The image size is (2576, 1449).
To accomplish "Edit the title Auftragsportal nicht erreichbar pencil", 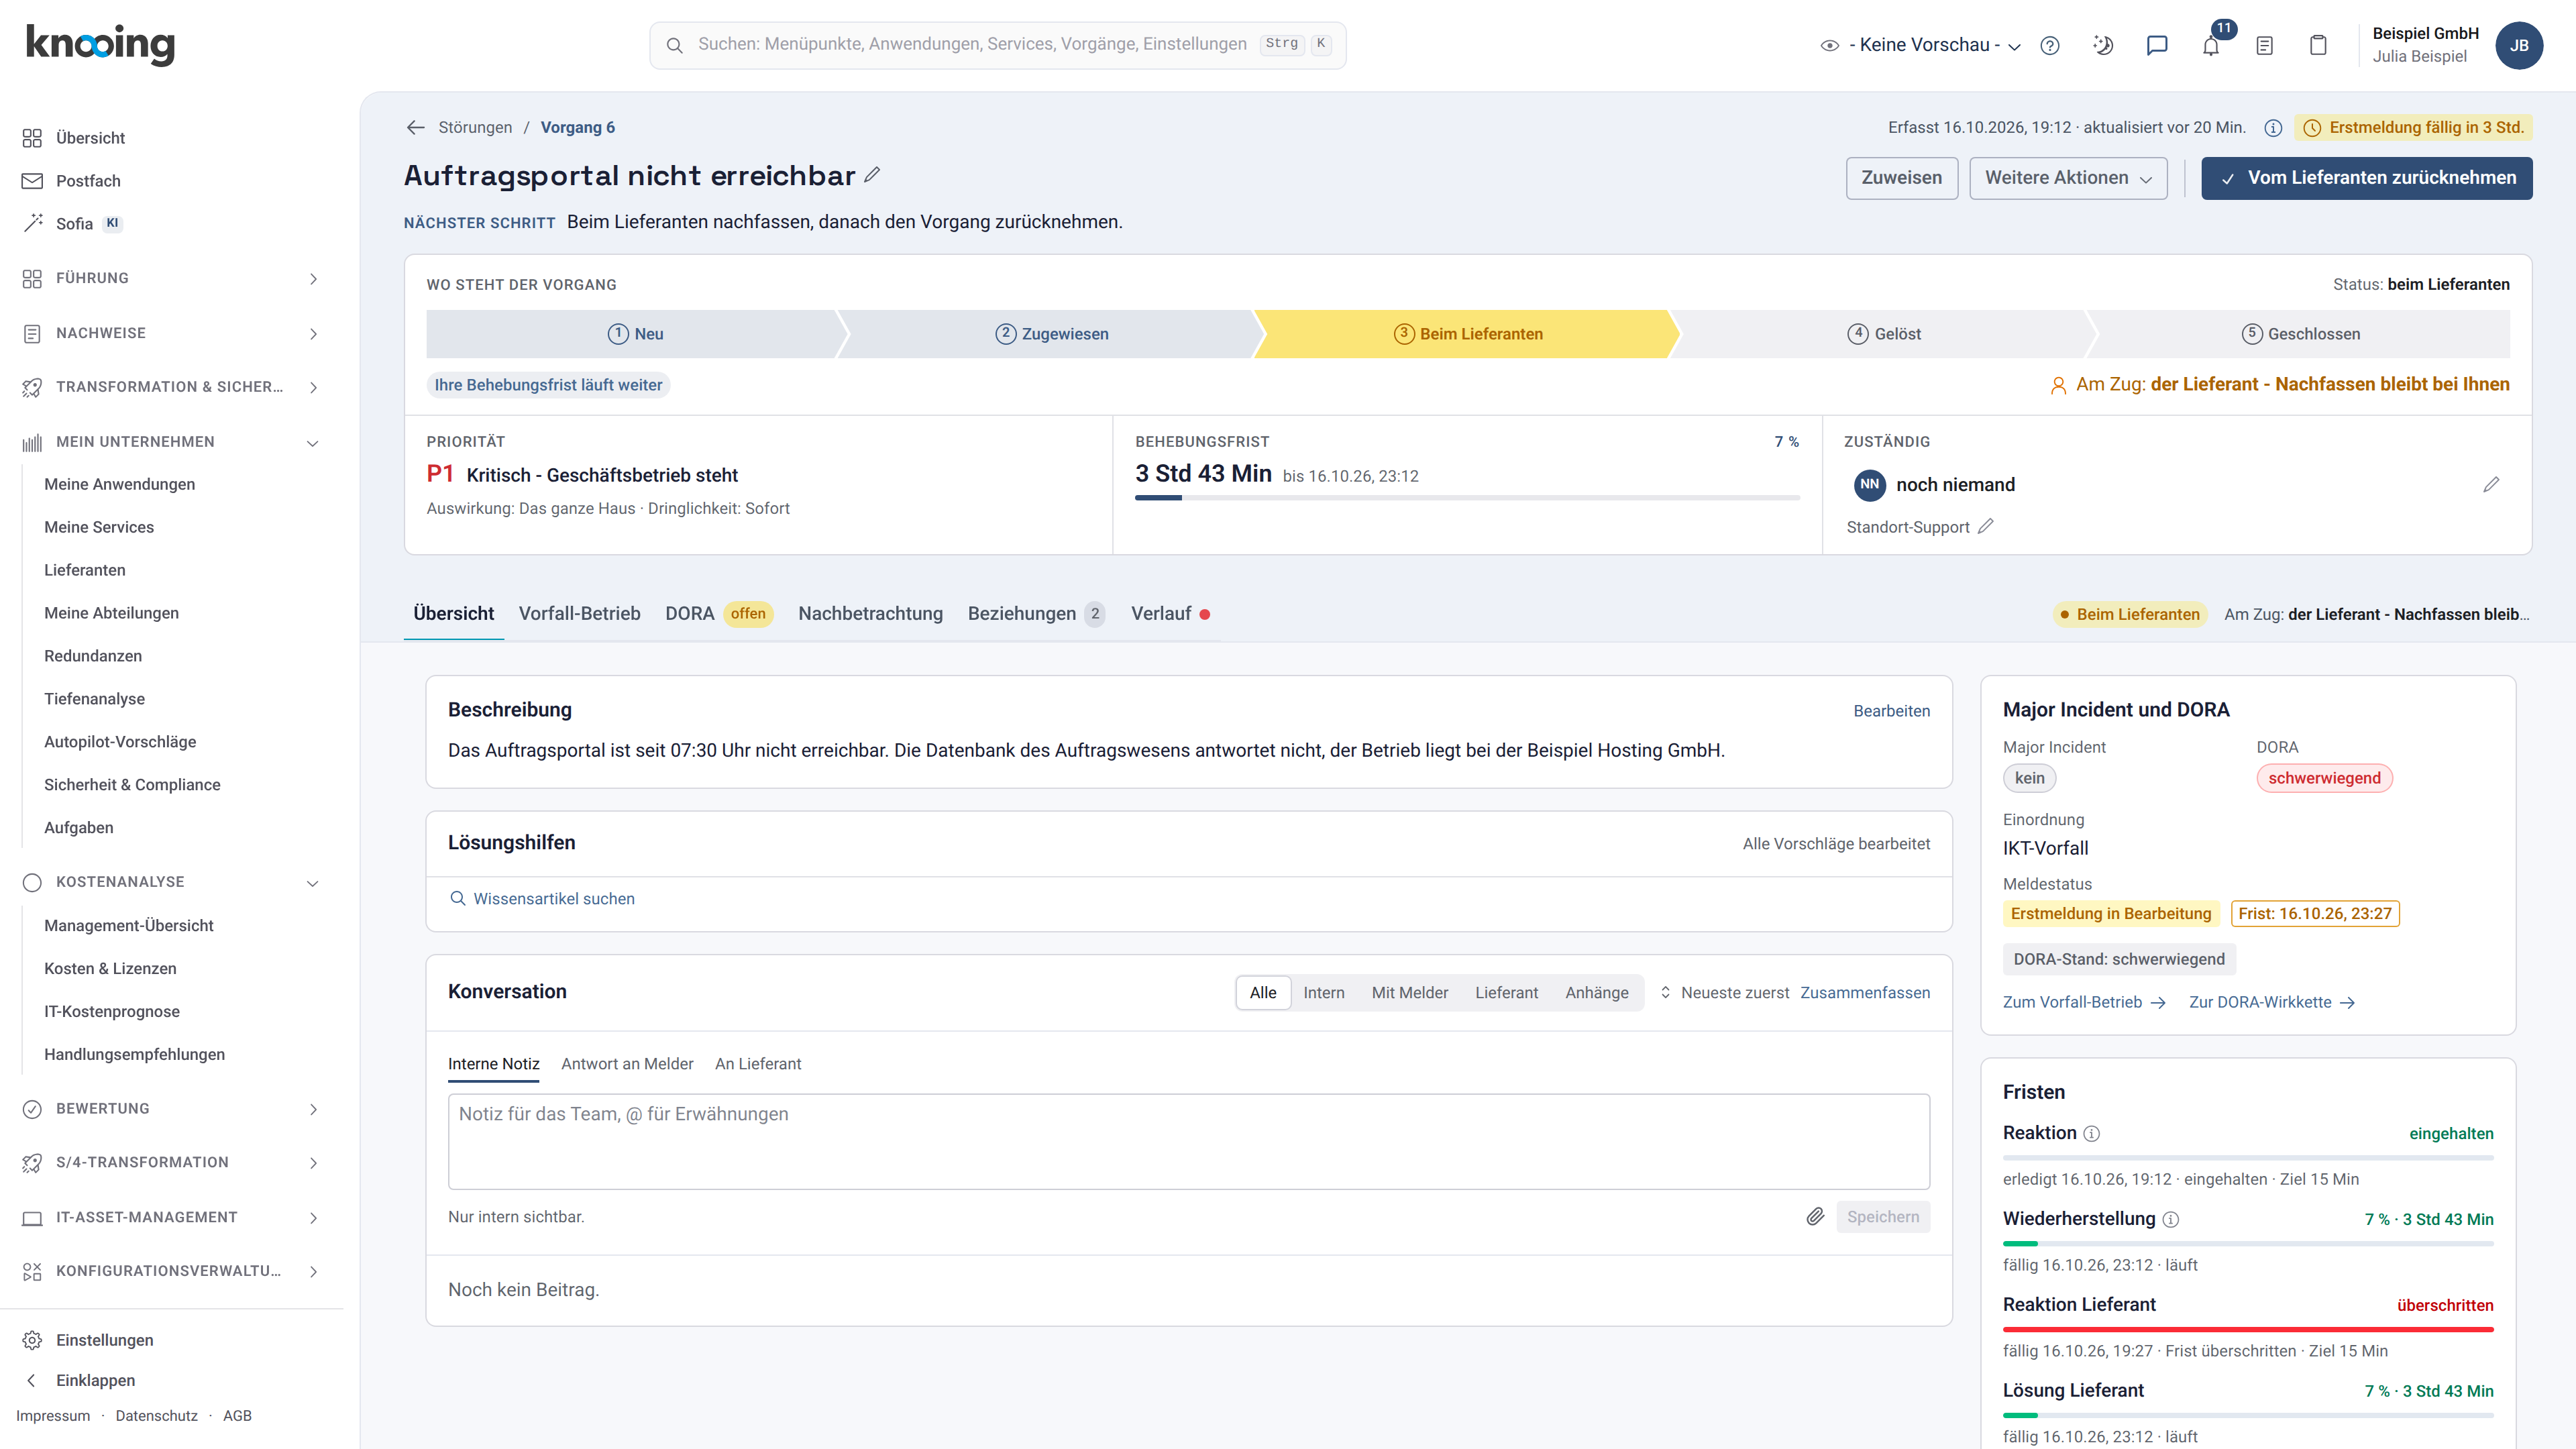I will [x=872, y=175].
